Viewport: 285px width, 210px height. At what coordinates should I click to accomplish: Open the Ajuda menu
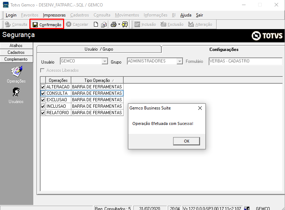[x=186, y=15]
